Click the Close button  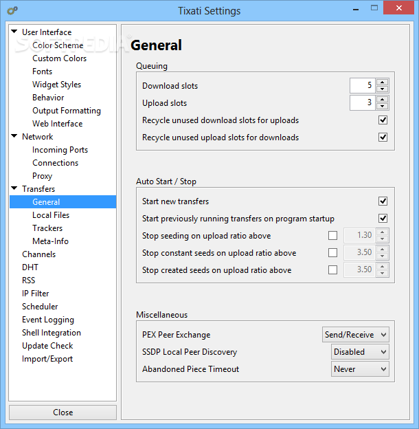[63, 412]
